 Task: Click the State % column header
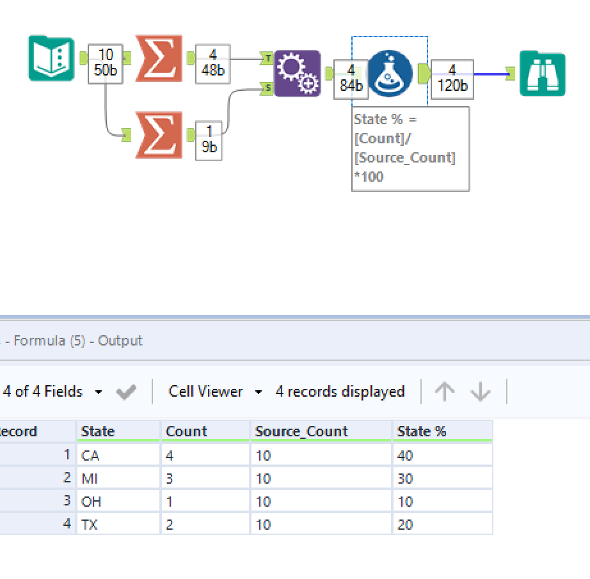click(x=442, y=432)
